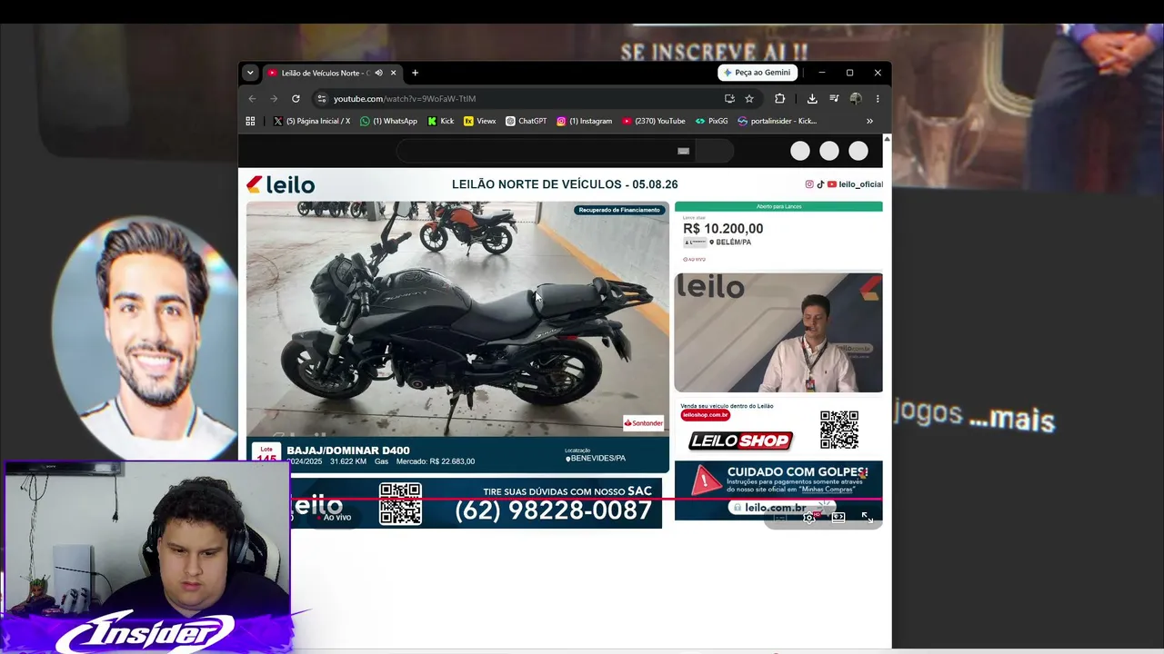Open the (2370) YouTube bookmark
The width and height of the screenshot is (1164, 654).
(654, 121)
